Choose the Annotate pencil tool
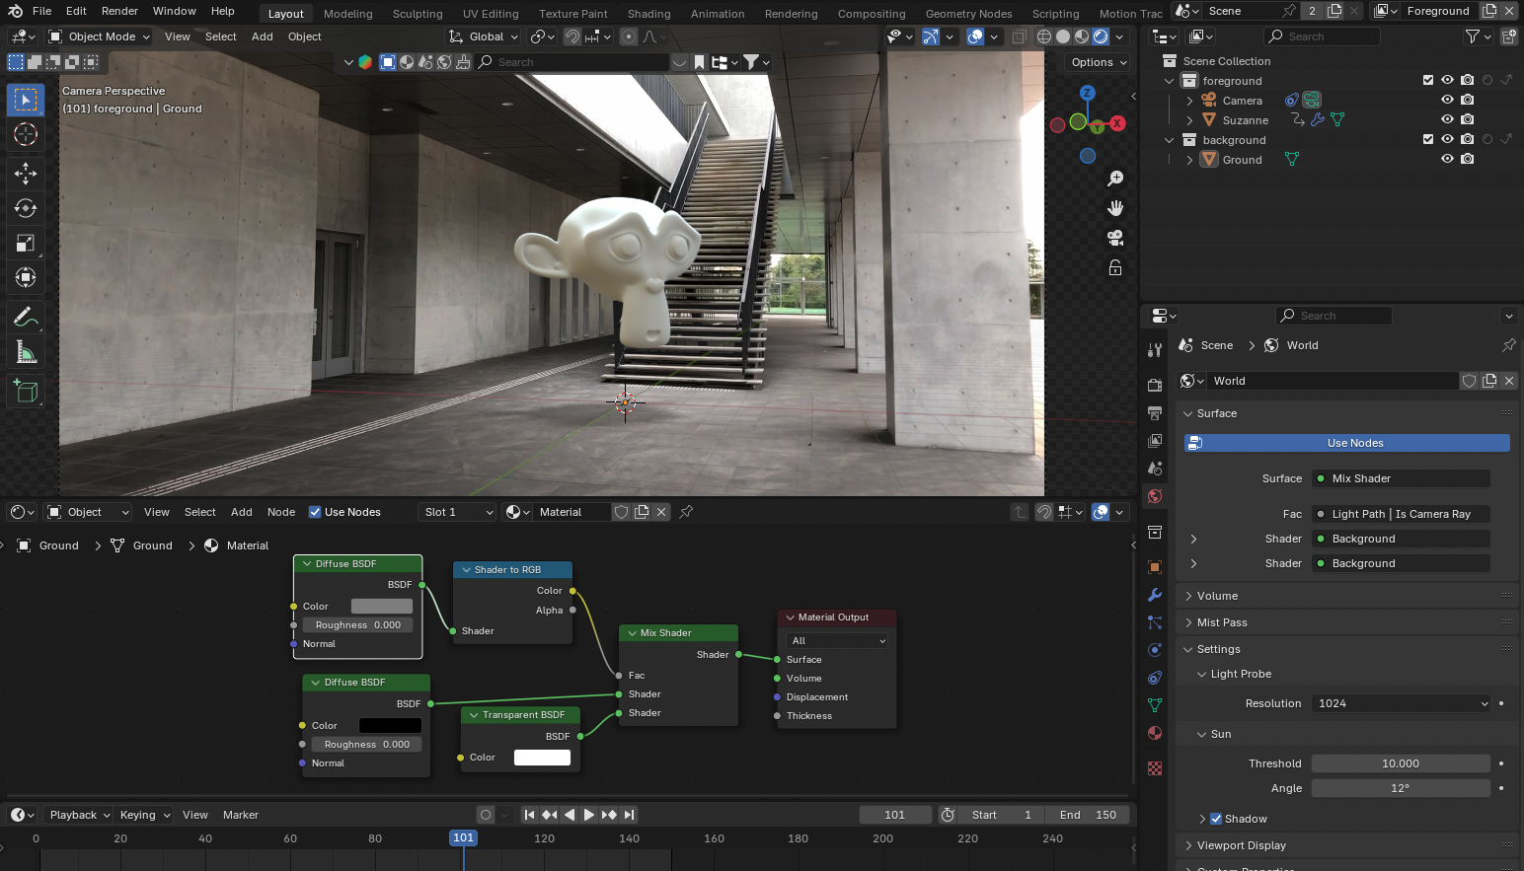 pos(26,318)
